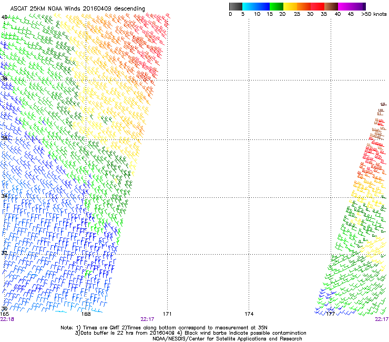This screenshot has width=389, height=342.
Task: Click the note line starting 'Note: 1) Times are GMT'
Action: 164,328
